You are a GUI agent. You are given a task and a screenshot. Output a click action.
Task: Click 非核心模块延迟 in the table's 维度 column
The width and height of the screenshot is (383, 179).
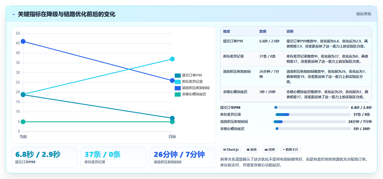tap(235, 92)
